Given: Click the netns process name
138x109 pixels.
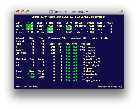Looking at the screenshot, I should pyautogui.click(x=89, y=77).
